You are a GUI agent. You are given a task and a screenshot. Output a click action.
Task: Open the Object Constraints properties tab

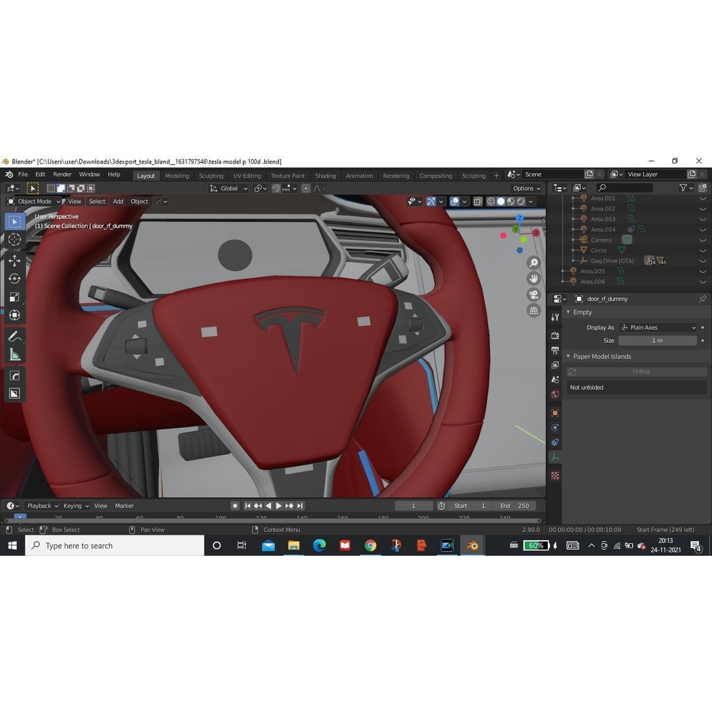coord(555,442)
